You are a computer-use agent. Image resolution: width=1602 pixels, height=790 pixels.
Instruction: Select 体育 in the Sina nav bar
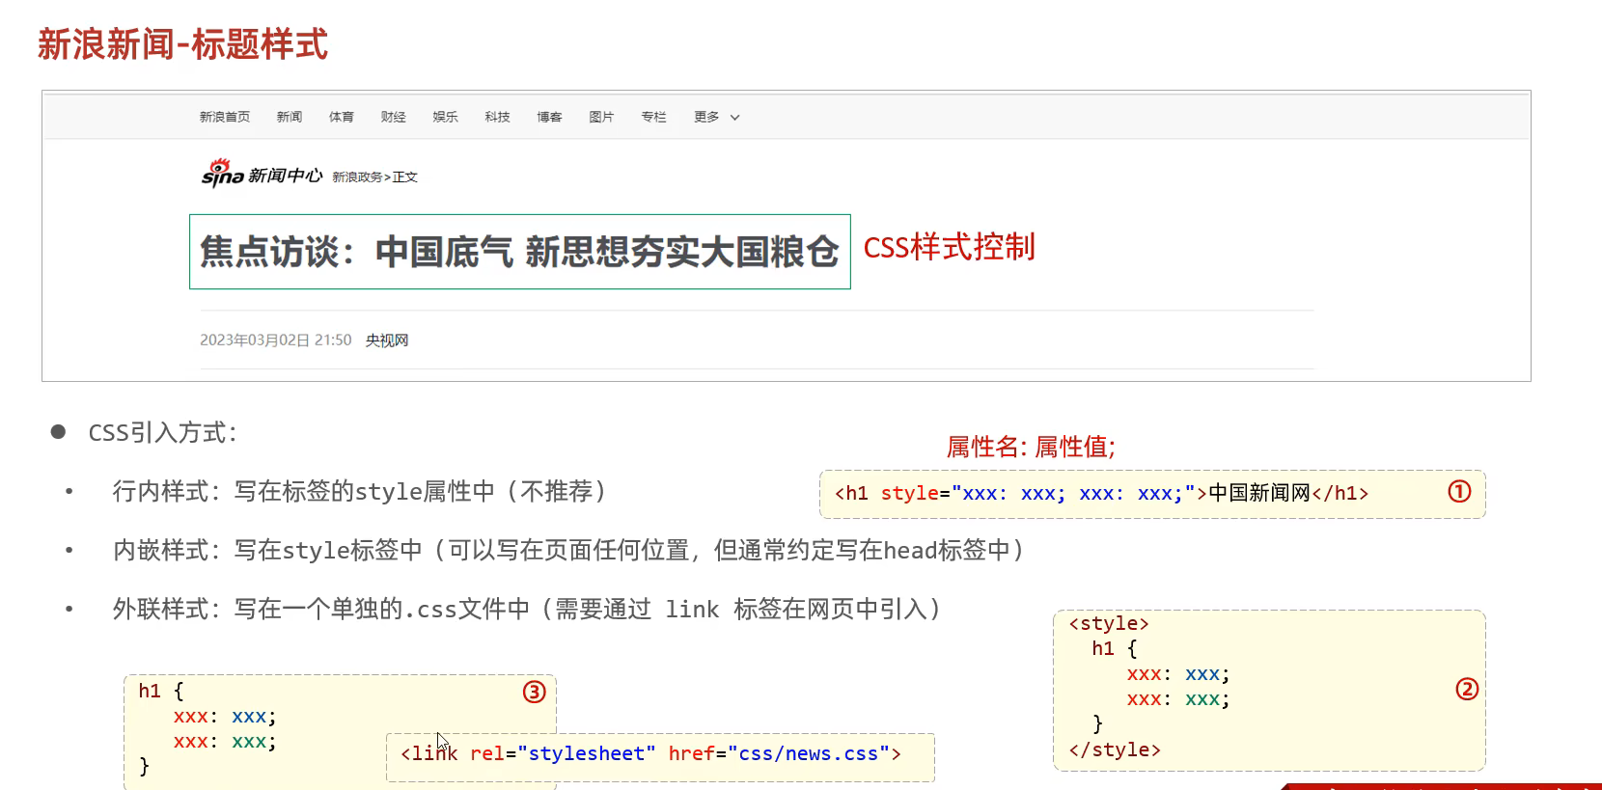[342, 117]
